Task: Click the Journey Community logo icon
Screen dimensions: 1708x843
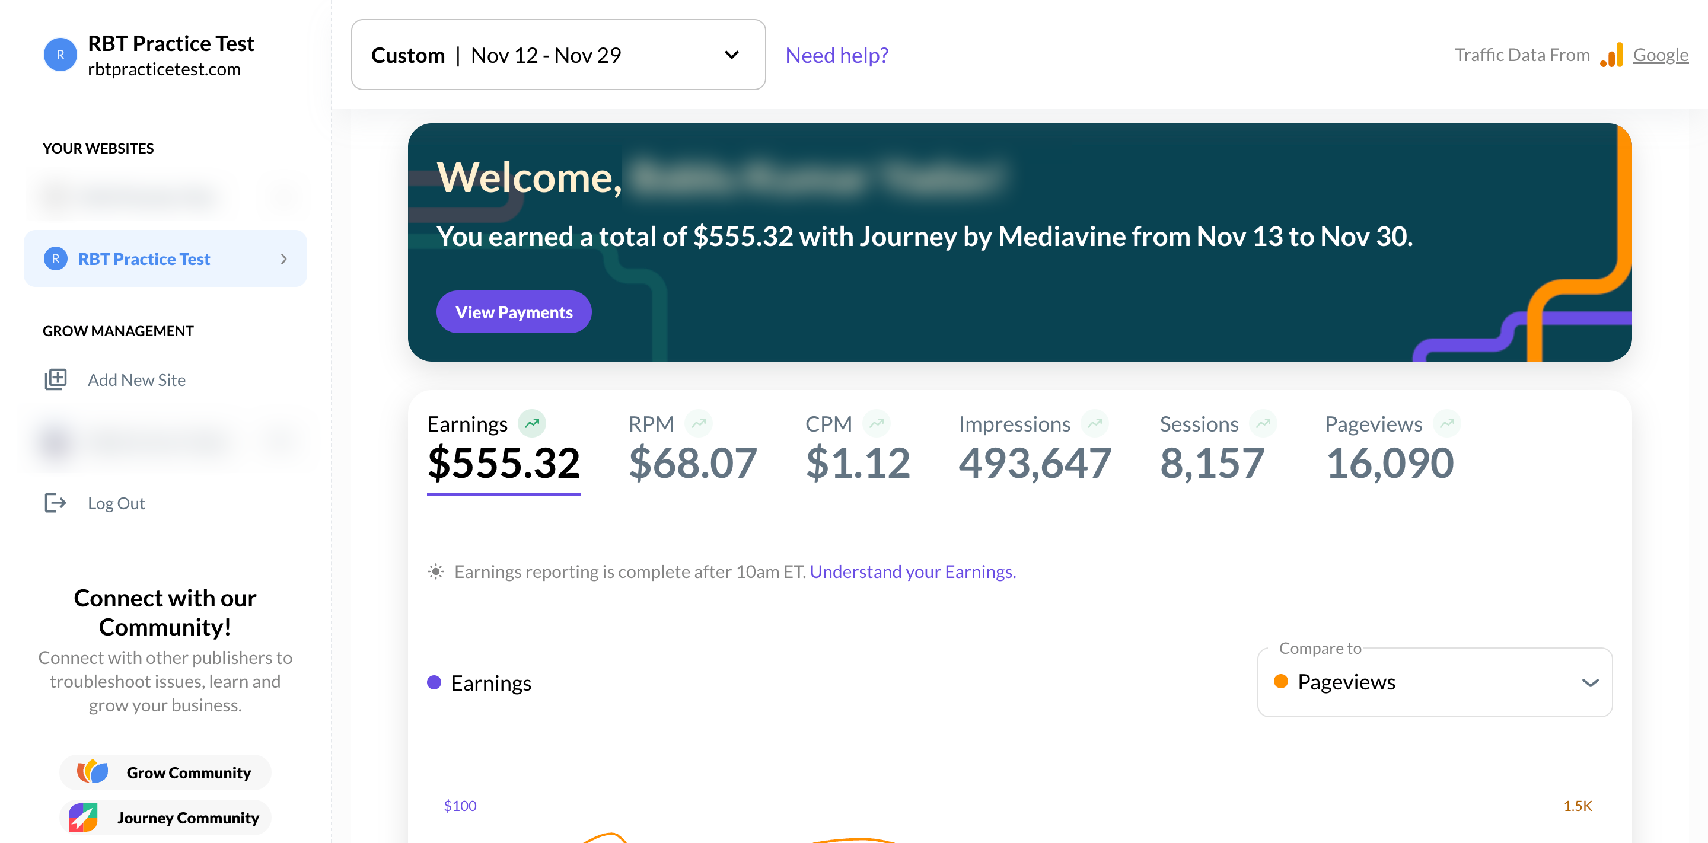Action: point(84,817)
